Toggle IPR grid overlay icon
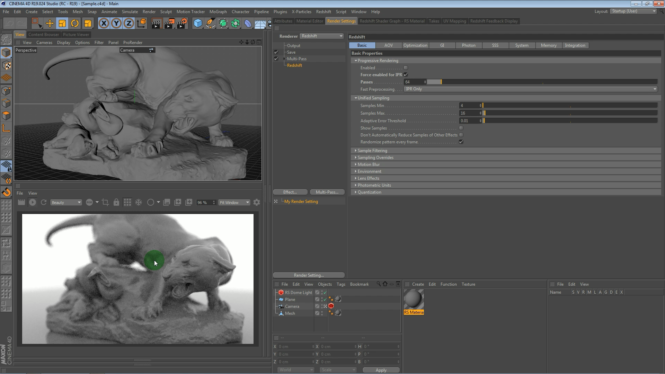 [127, 203]
